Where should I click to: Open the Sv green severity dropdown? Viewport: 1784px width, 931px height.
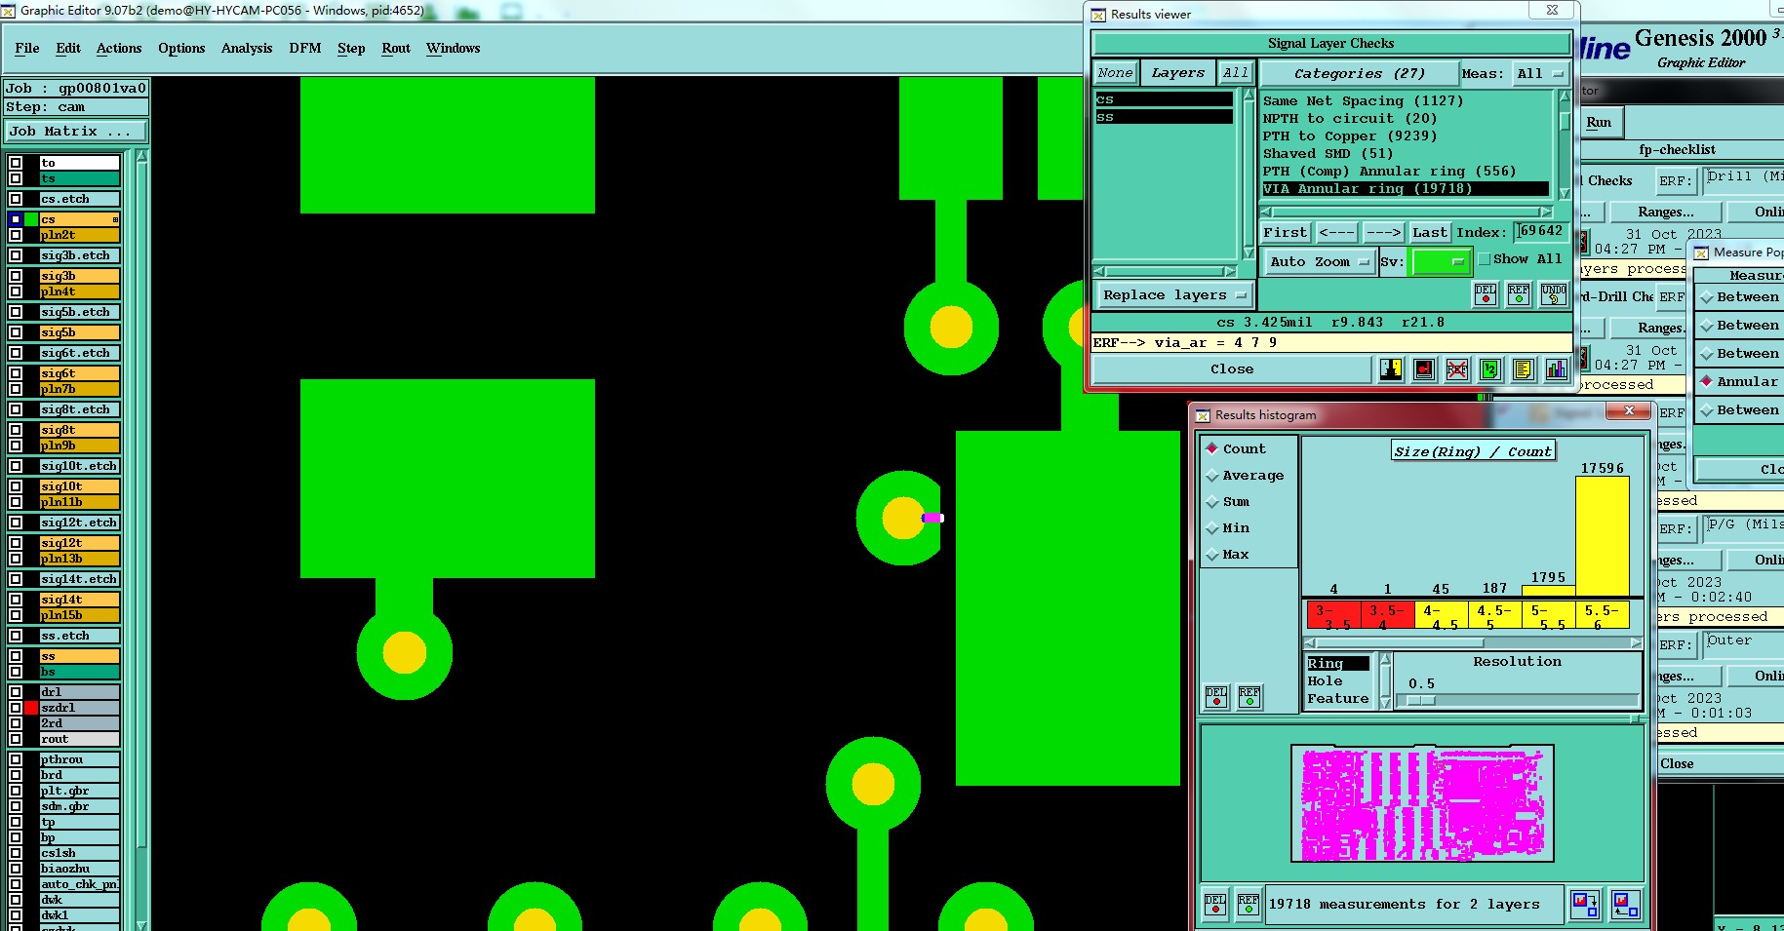[x=1441, y=261]
